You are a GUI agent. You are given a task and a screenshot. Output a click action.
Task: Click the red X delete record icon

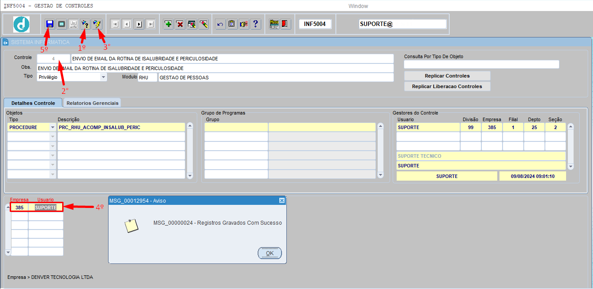[x=180, y=24]
